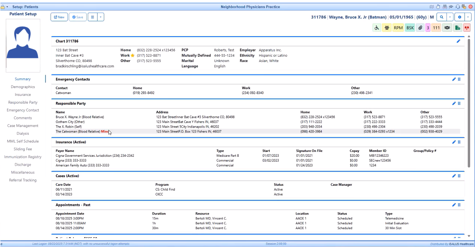Open the stopwatch timer icon
The image size is (475, 247).
[x=438, y=7]
